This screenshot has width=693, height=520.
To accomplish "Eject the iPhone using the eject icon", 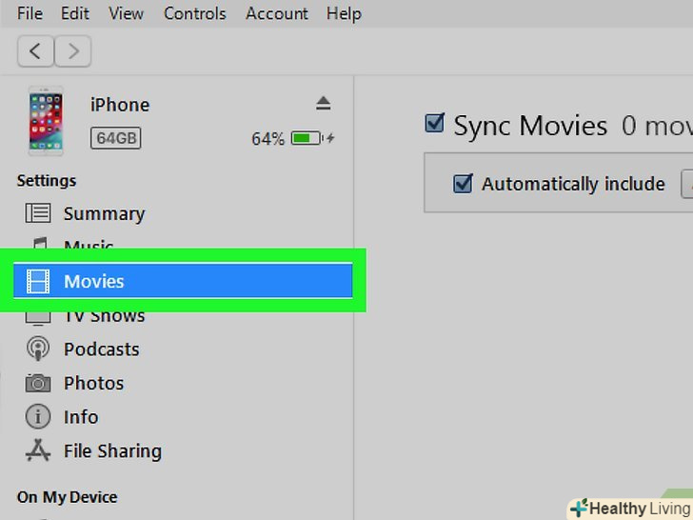I will 323,103.
